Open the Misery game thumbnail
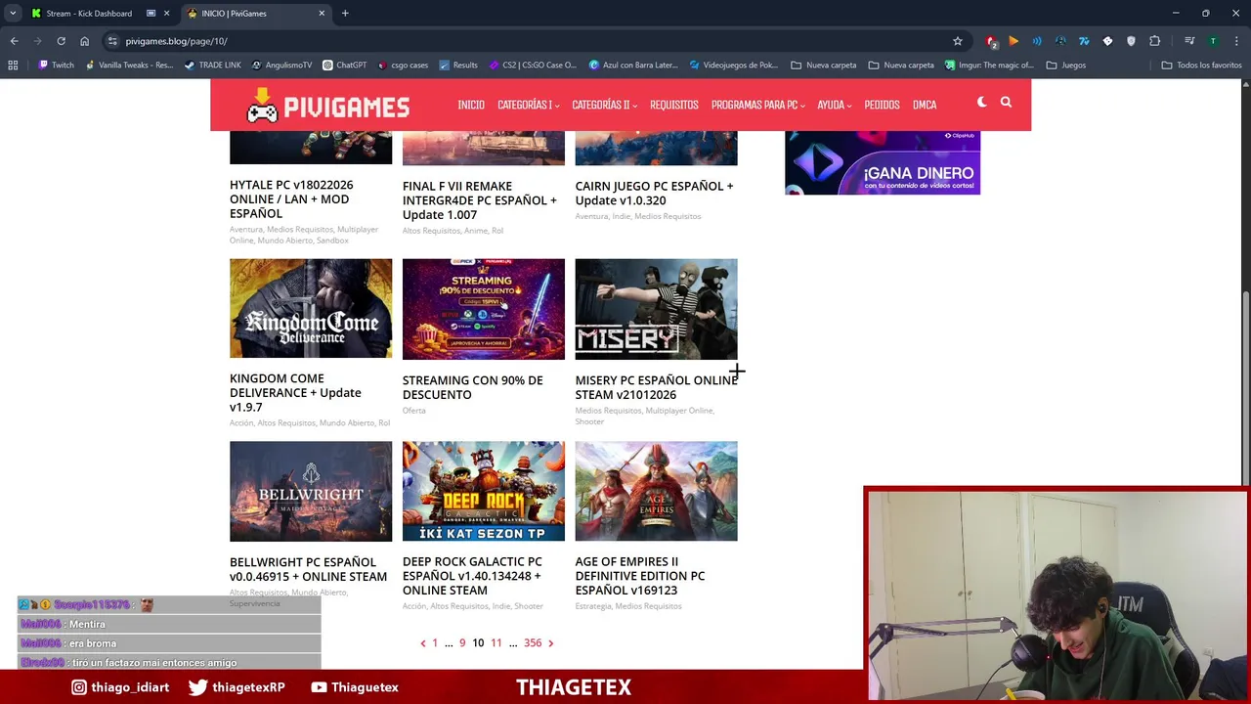The height and width of the screenshot is (704, 1251). click(x=656, y=308)
